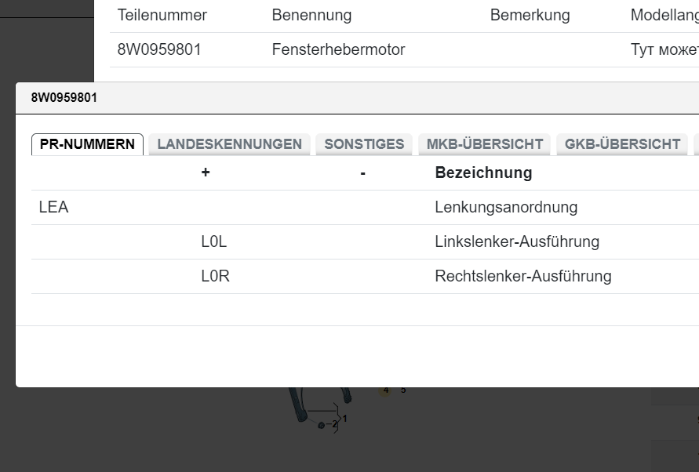Select the LEA PR-family row
This screenshot has height=472, width=699.
tap(53, 208)
